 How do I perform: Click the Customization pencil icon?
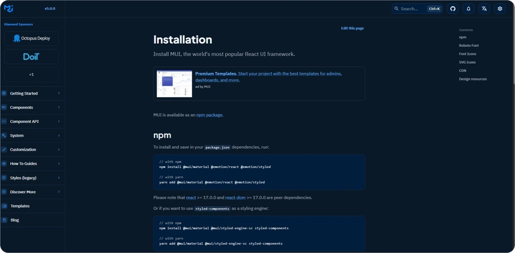pyautogui.click(x=4, y=149)
